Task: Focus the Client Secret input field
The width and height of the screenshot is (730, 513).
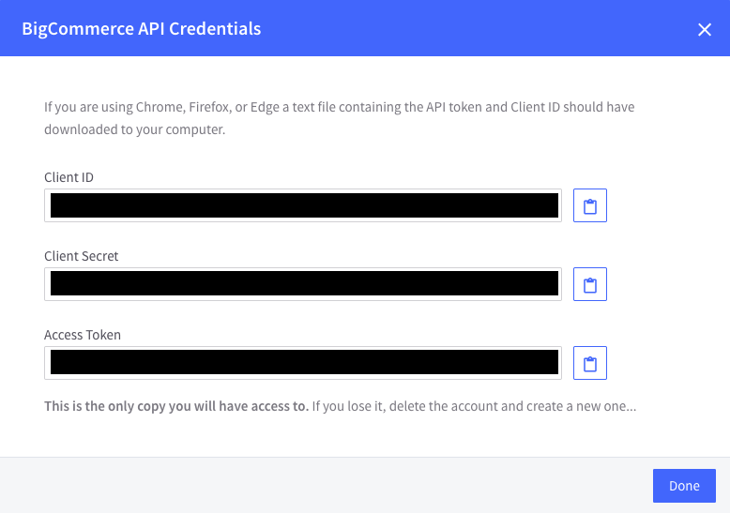Action: tap(303, 284)
